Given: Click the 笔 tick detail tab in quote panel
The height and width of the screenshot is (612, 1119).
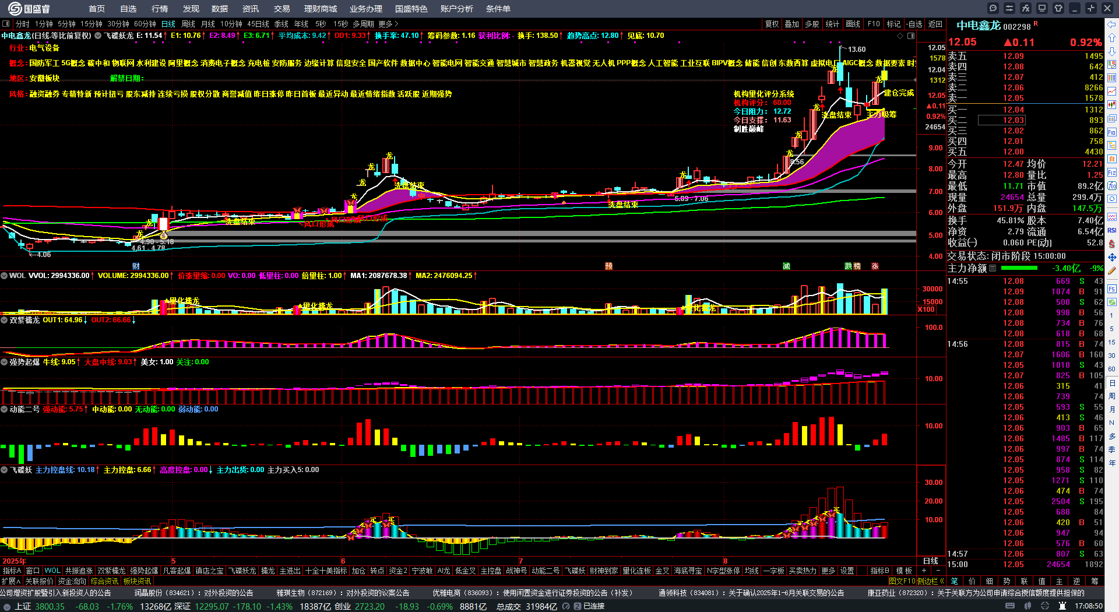Looking at the screenshot, I should [x=955, y=581].
